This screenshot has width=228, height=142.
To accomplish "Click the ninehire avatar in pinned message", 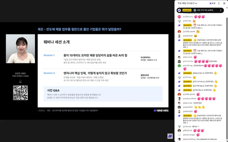I will (179, 10).
